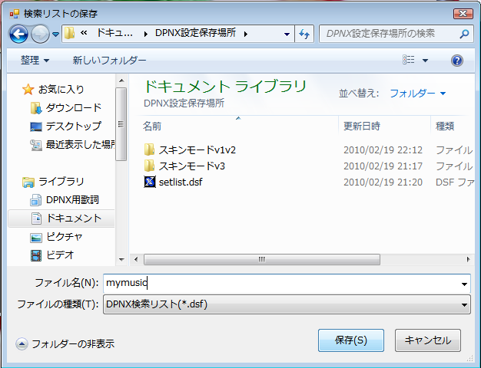This screenshot has width=481, height=368.
Task: Click the 最近表示した場所 icon
Action: [35, 145]
